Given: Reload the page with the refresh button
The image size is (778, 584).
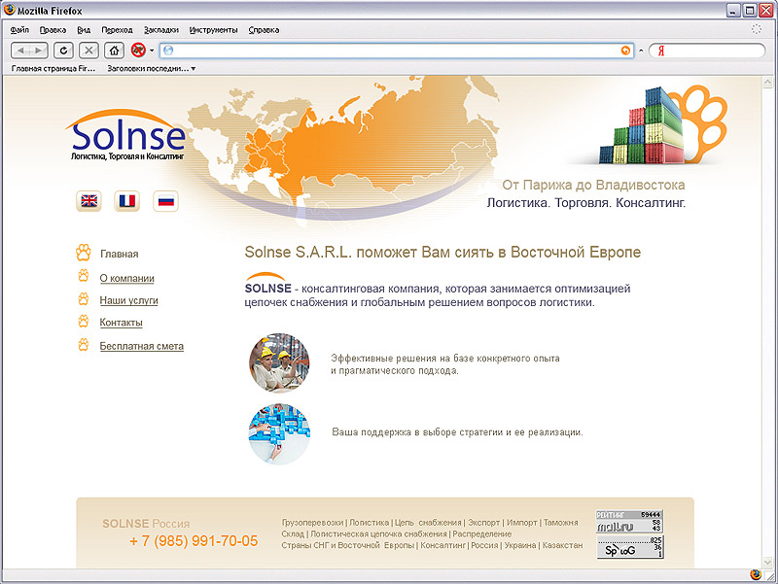Looking at the screenshot, I should click(63, 51).
